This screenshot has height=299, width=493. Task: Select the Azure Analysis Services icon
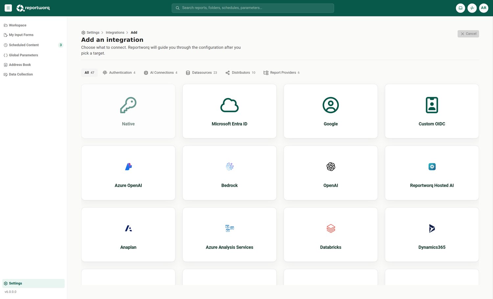[x=229, y=228]
